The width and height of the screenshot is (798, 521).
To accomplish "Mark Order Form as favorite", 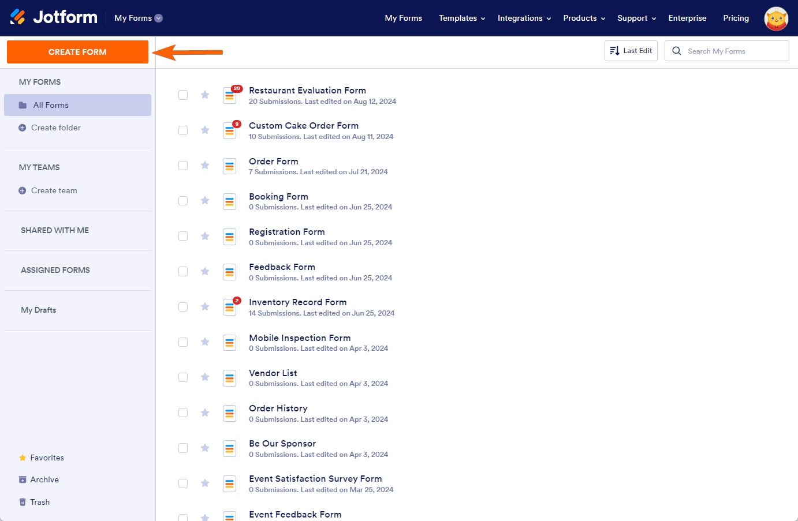I will [x=205, y=165].
